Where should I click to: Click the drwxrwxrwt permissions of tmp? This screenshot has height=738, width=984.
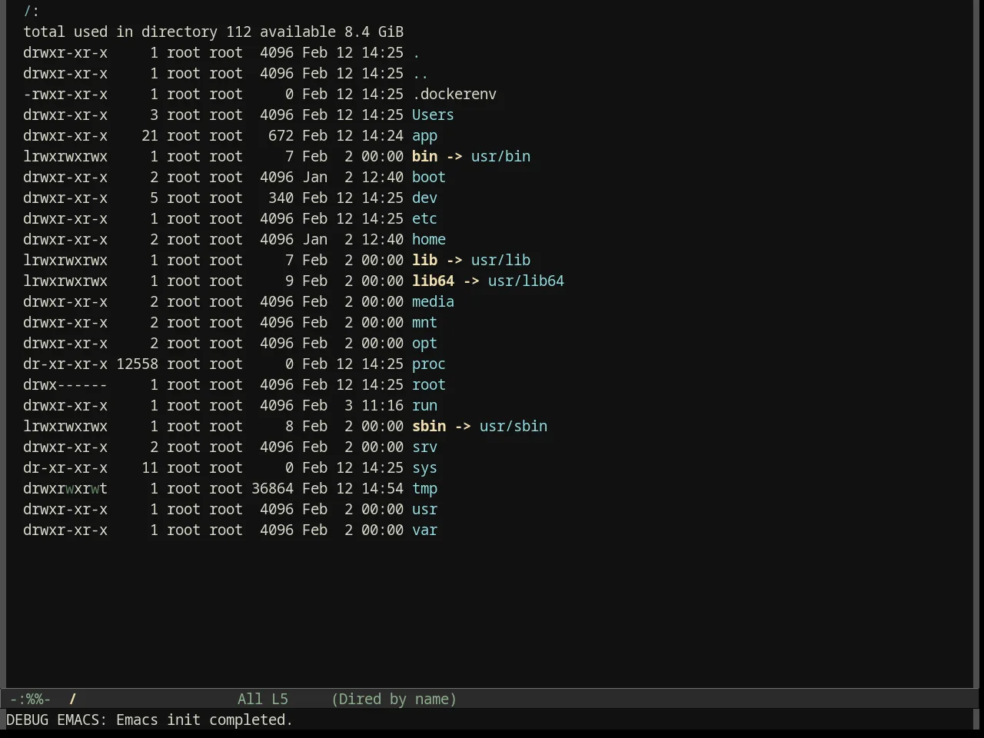click(x=65, y=488)
